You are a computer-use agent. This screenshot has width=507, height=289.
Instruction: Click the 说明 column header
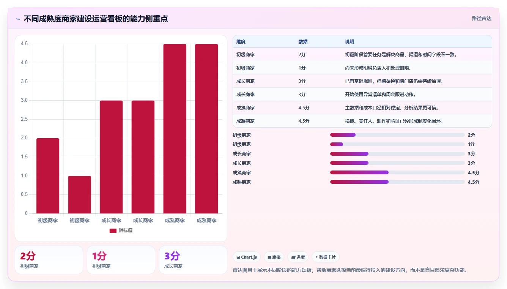(x=350, y=42)
